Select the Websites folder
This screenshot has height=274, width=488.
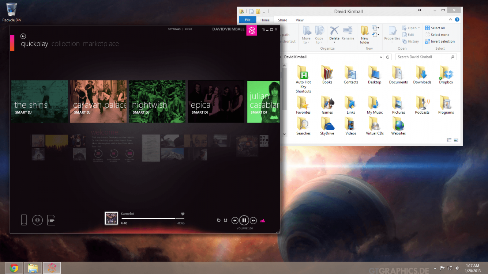point(398,126)
